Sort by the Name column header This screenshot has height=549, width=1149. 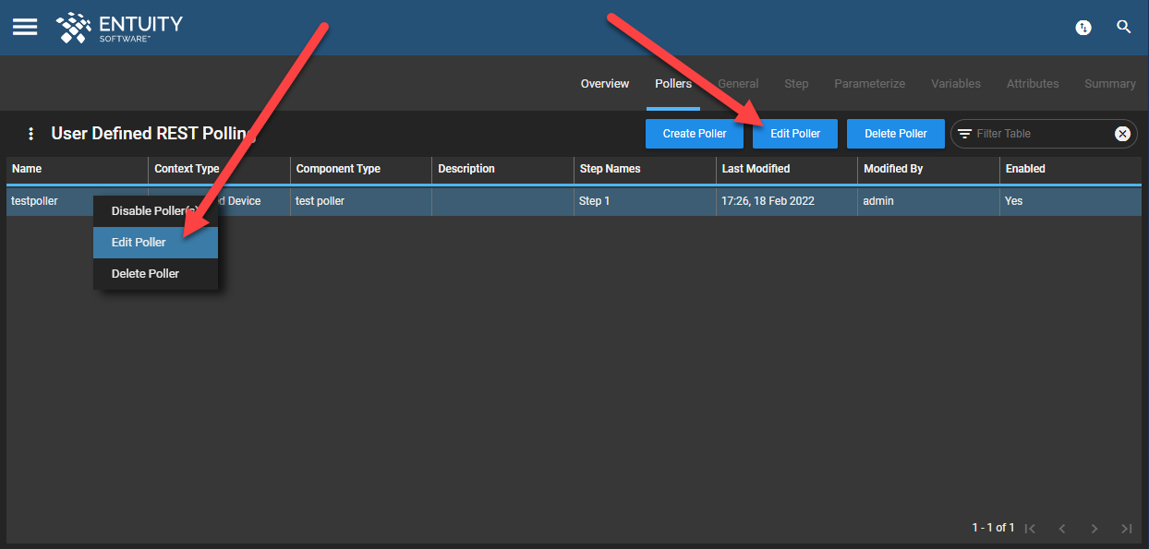pyautogui.click(x=77, y=169)
